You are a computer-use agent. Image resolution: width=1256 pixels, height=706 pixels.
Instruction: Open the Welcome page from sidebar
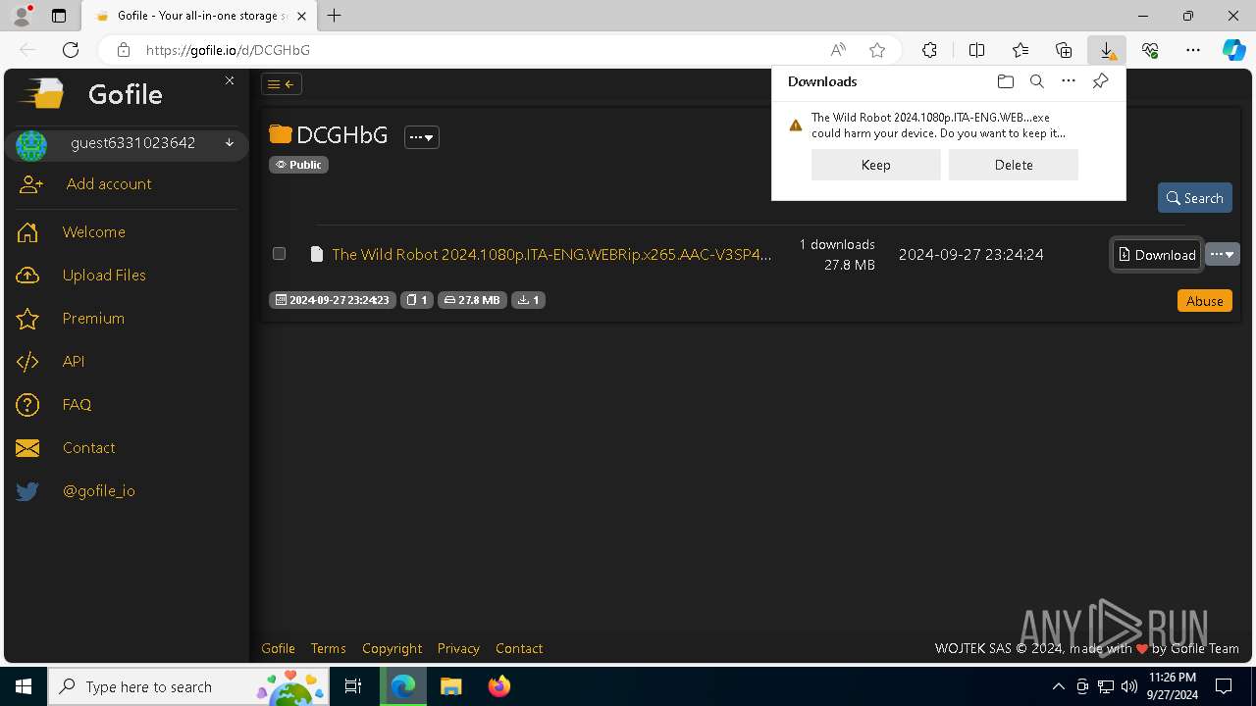pos(94,232)
